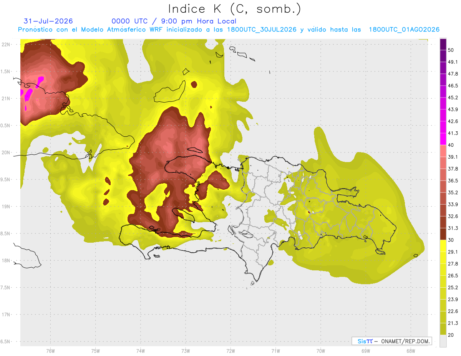Click the colorbar value '39.1'

(453, 157)
